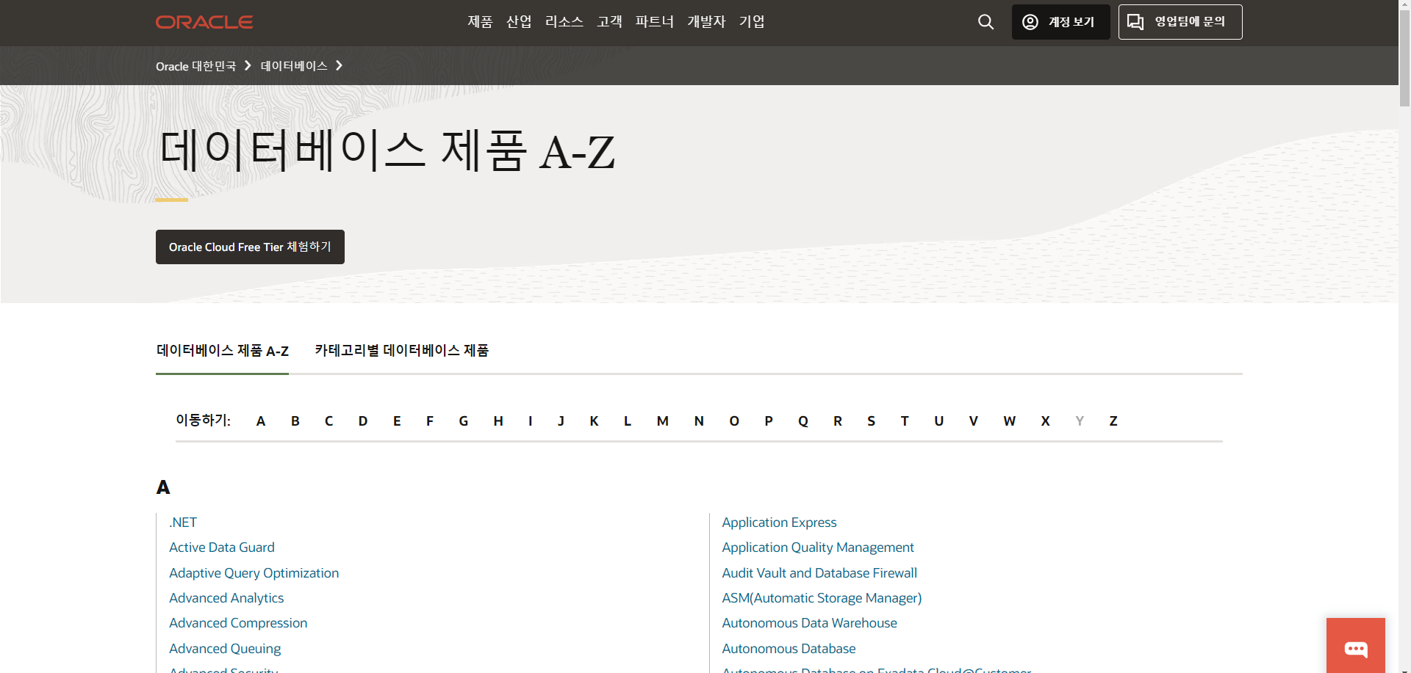
Task: Open Application Quality Management link
Action: pyautogui.click(x=818, y=548)
